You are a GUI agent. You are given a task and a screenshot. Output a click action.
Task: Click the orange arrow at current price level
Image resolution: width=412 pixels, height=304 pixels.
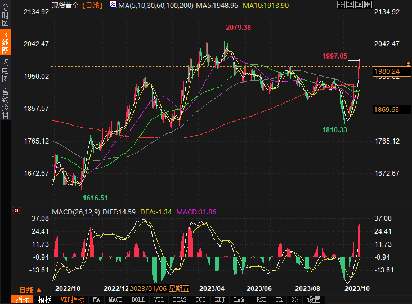[408, 65]
